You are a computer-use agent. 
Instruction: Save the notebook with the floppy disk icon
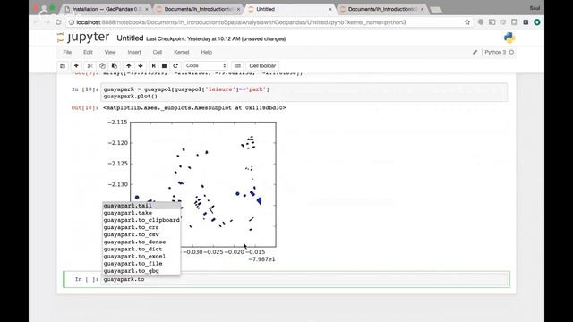[x=63, y=65]
